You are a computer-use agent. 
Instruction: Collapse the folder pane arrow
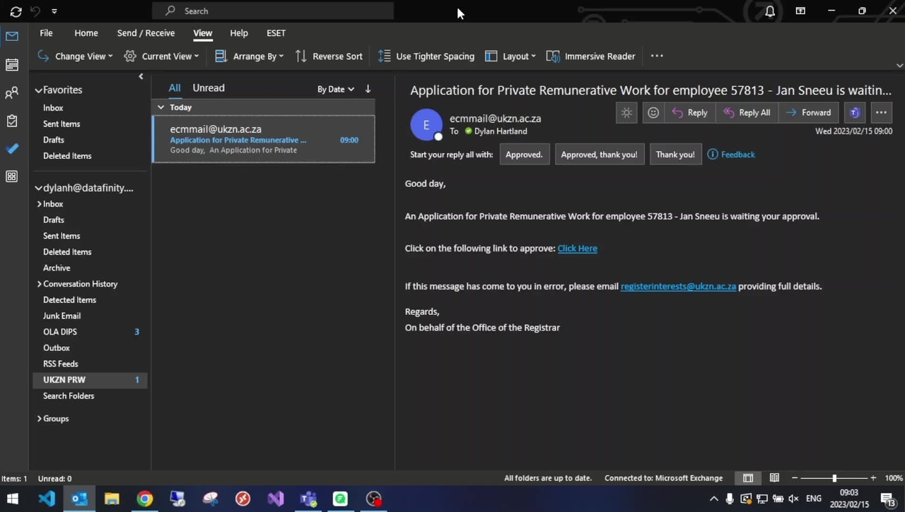pos(141,76)
